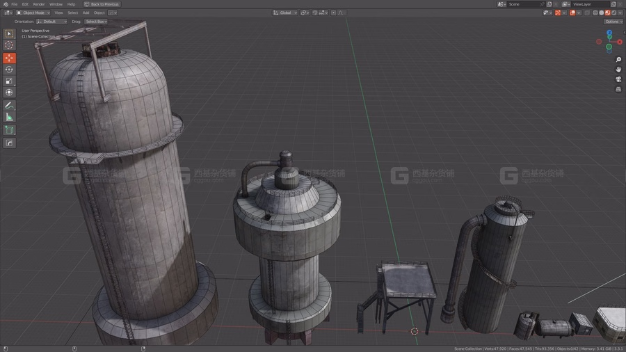The image size is (626, 352).
Task: Choose the Move tool in toolbar
Action: tap(9, 58)
